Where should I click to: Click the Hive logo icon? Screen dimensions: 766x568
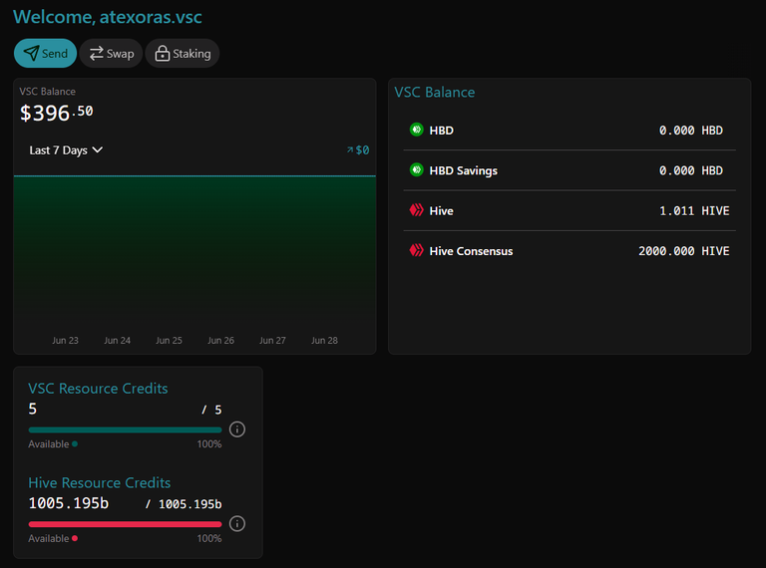pos(416,210)
